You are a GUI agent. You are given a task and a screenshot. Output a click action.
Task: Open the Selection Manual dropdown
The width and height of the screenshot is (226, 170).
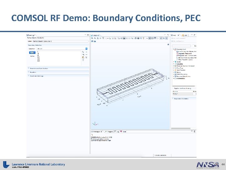pyautogui.click(x=62, y=49)
